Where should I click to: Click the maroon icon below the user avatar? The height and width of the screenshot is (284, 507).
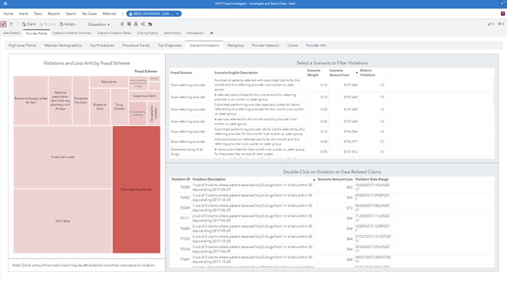[503, 13]
